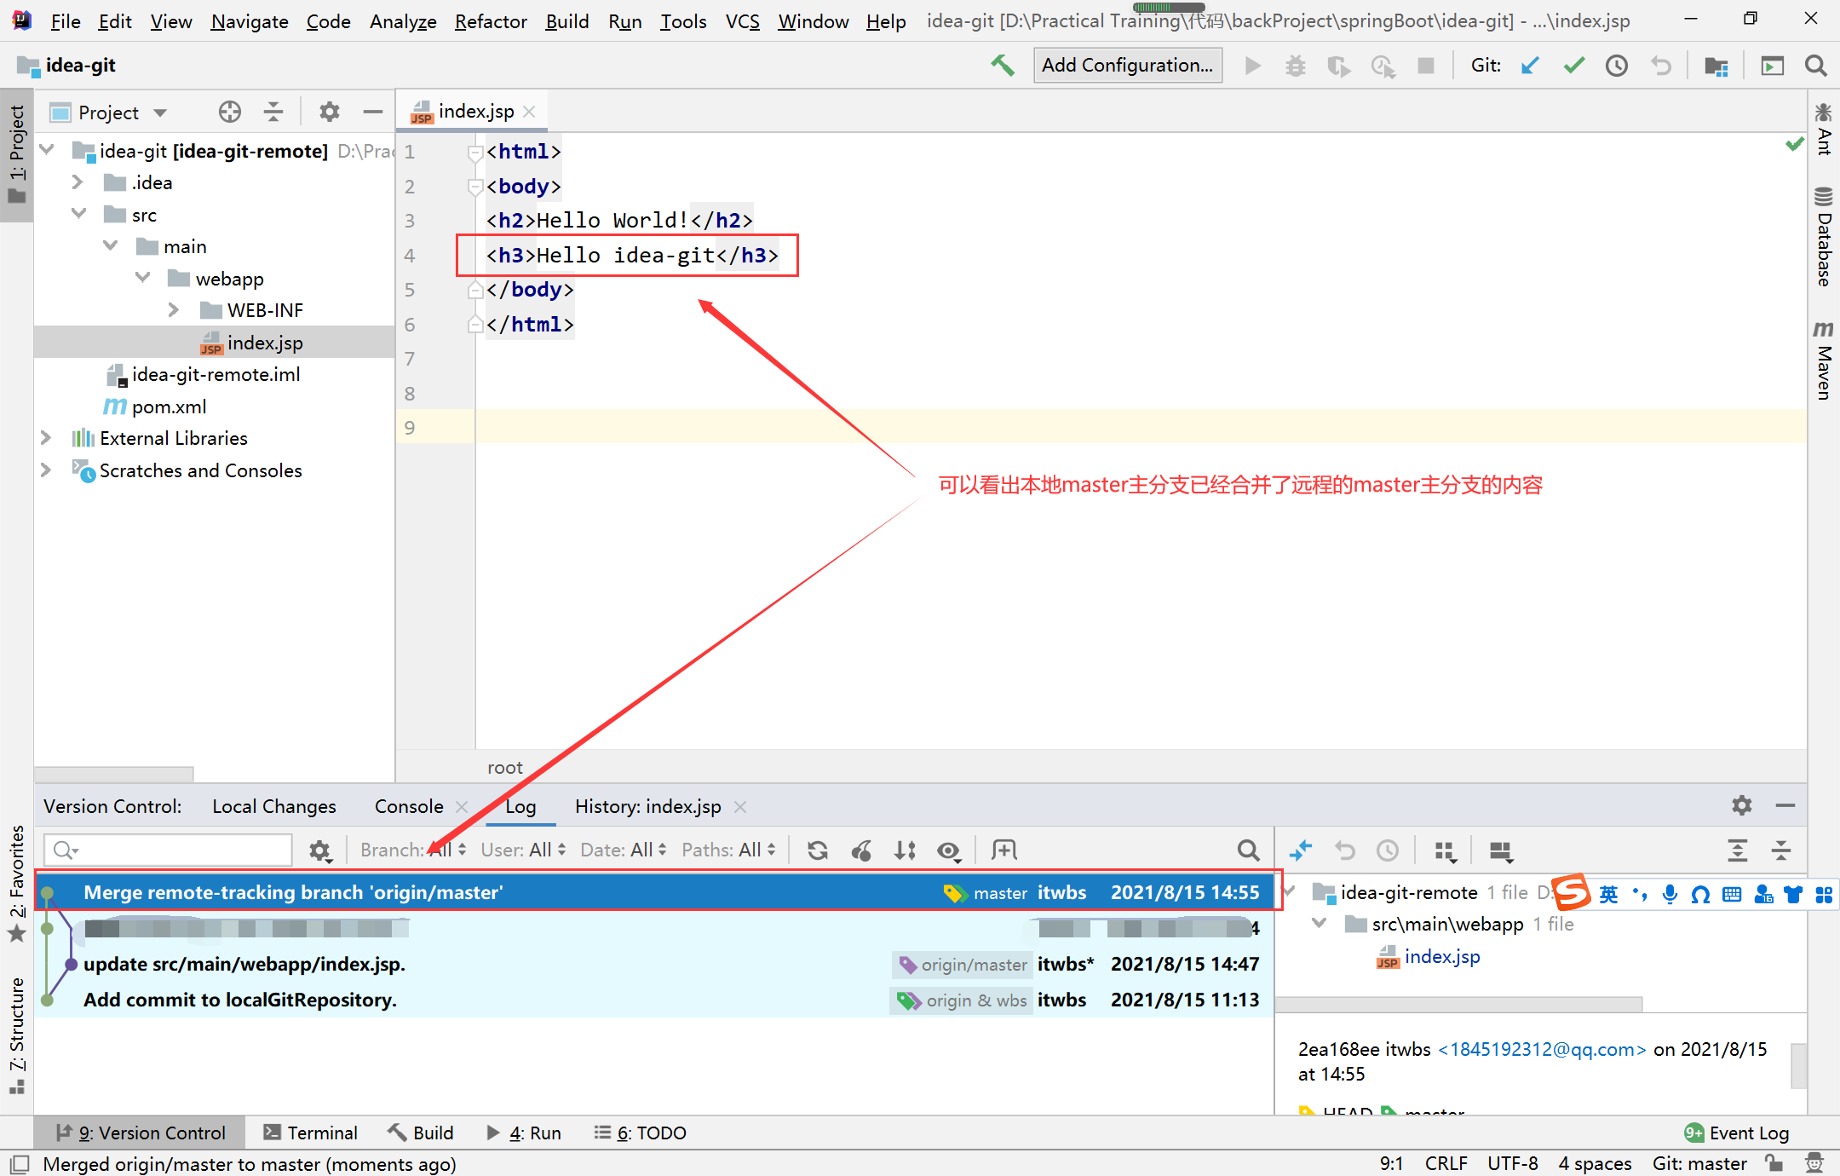Viewport: 1840px width, 1176px height.
Task: Open the Maven side tool window
Action: coord(1823,360)
